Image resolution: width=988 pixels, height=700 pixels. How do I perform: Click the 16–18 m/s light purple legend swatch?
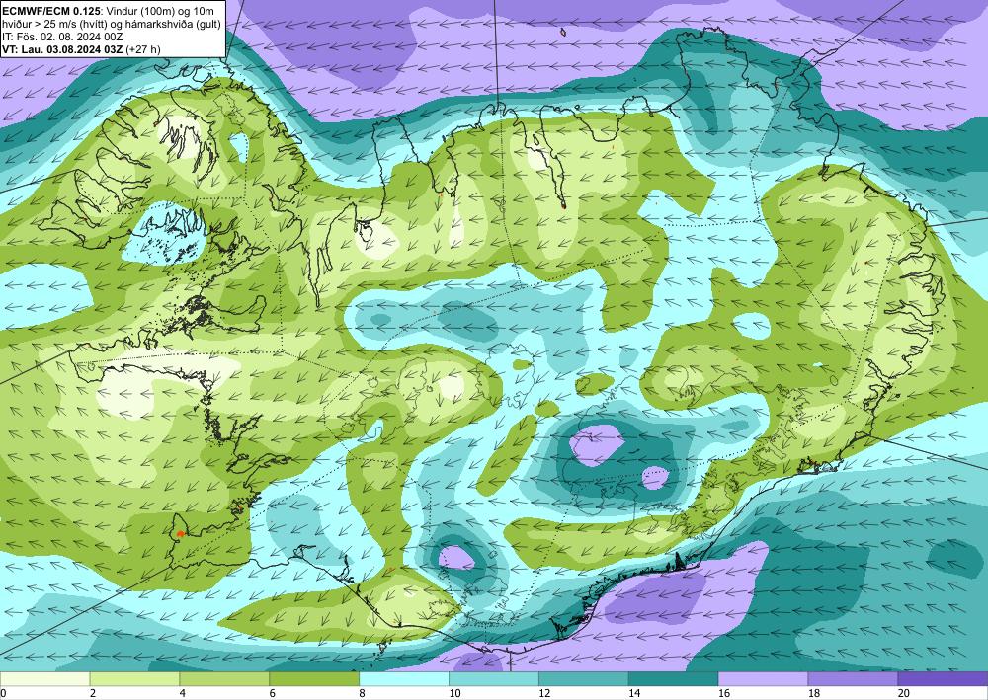[763, 679]
